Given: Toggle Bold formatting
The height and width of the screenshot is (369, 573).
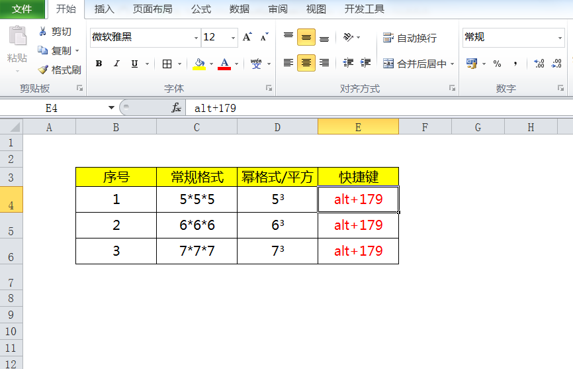Looking at the screenshot, I should (x=99, y=64).
